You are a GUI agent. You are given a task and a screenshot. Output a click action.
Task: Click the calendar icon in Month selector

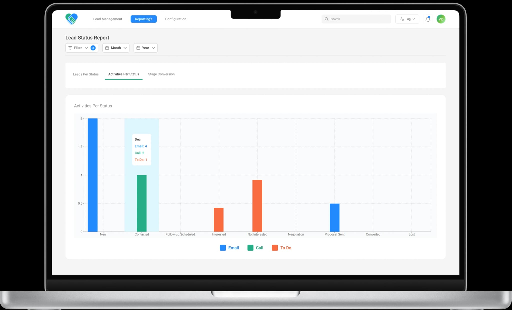107,48
